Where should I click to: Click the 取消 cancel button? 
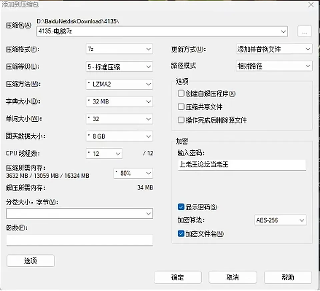point(233,277)
